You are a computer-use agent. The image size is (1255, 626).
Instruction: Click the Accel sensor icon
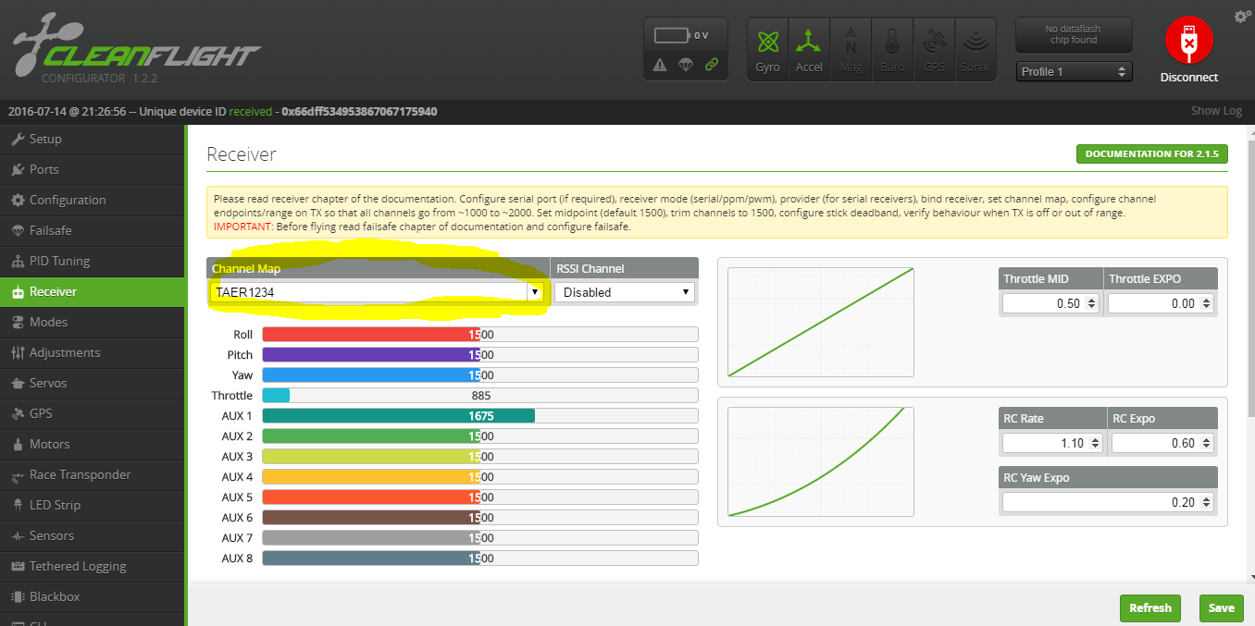pyautogui.click(x=809, y=50)
